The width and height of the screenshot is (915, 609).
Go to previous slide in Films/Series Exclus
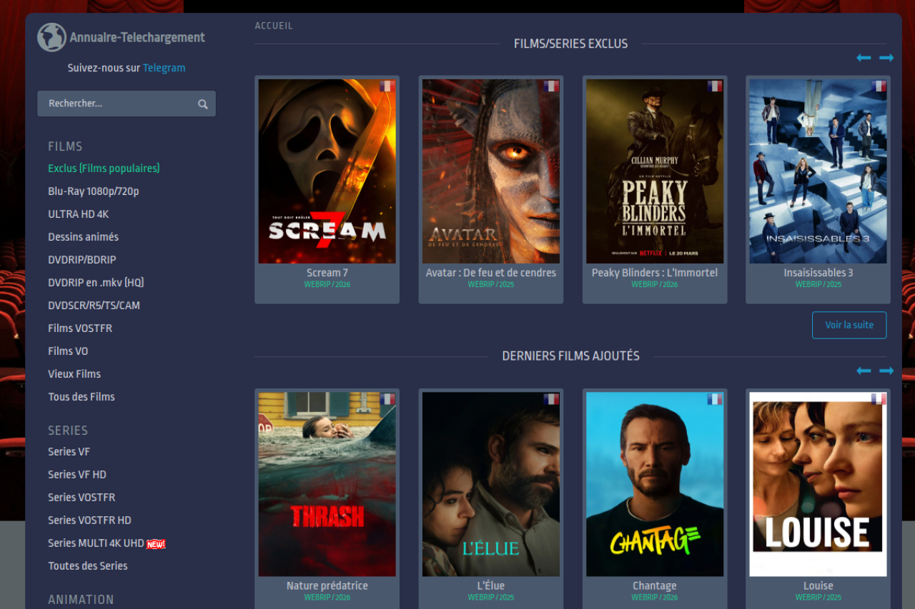[x=864, y=58]
